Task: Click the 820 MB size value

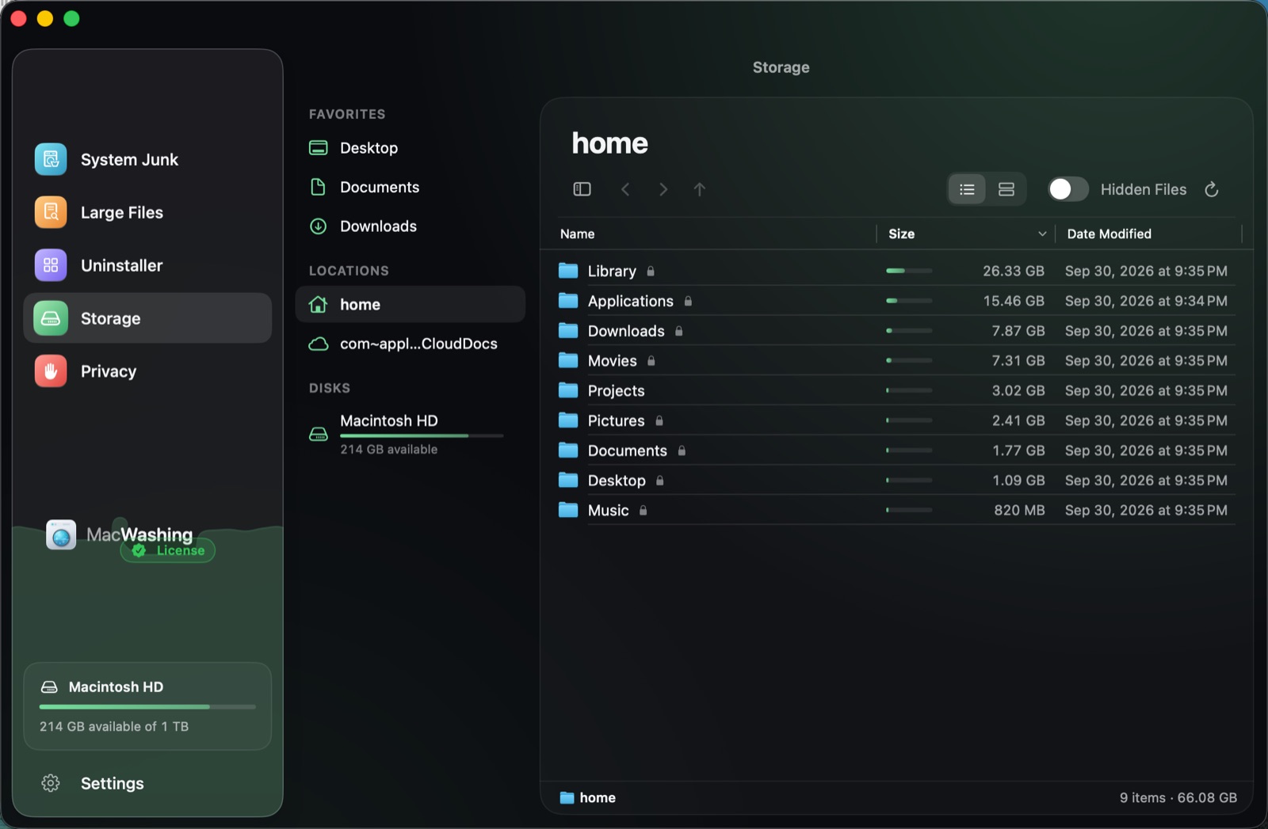Action: point(1019,511)
